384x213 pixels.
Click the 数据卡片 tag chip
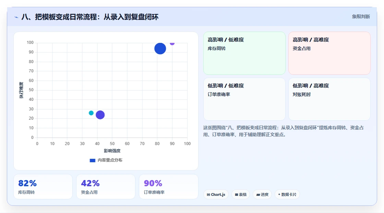(x=287, y=194)
